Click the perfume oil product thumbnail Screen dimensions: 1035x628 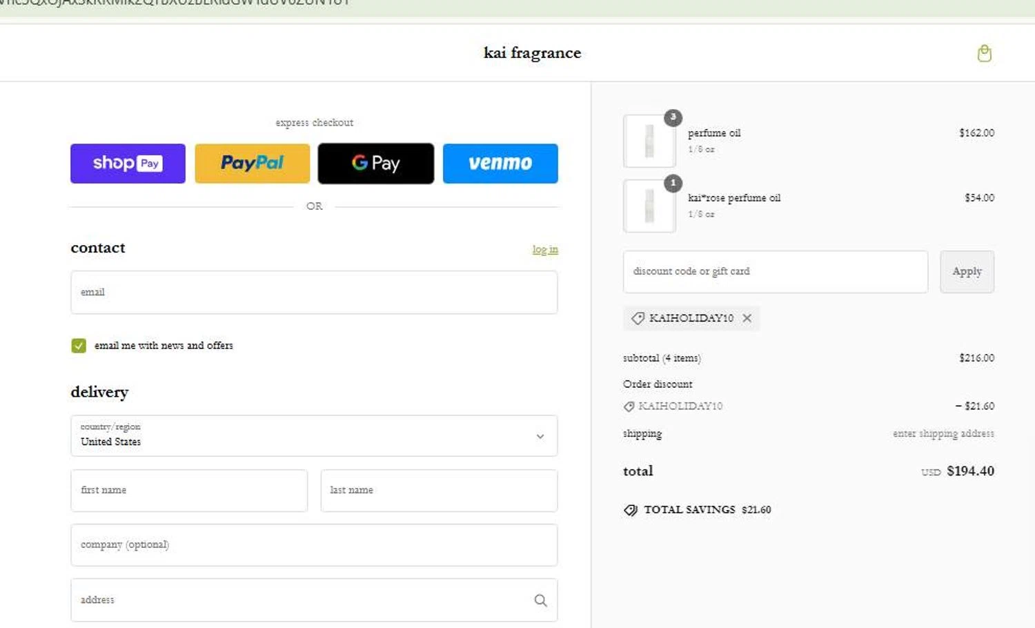pos(649,141)
